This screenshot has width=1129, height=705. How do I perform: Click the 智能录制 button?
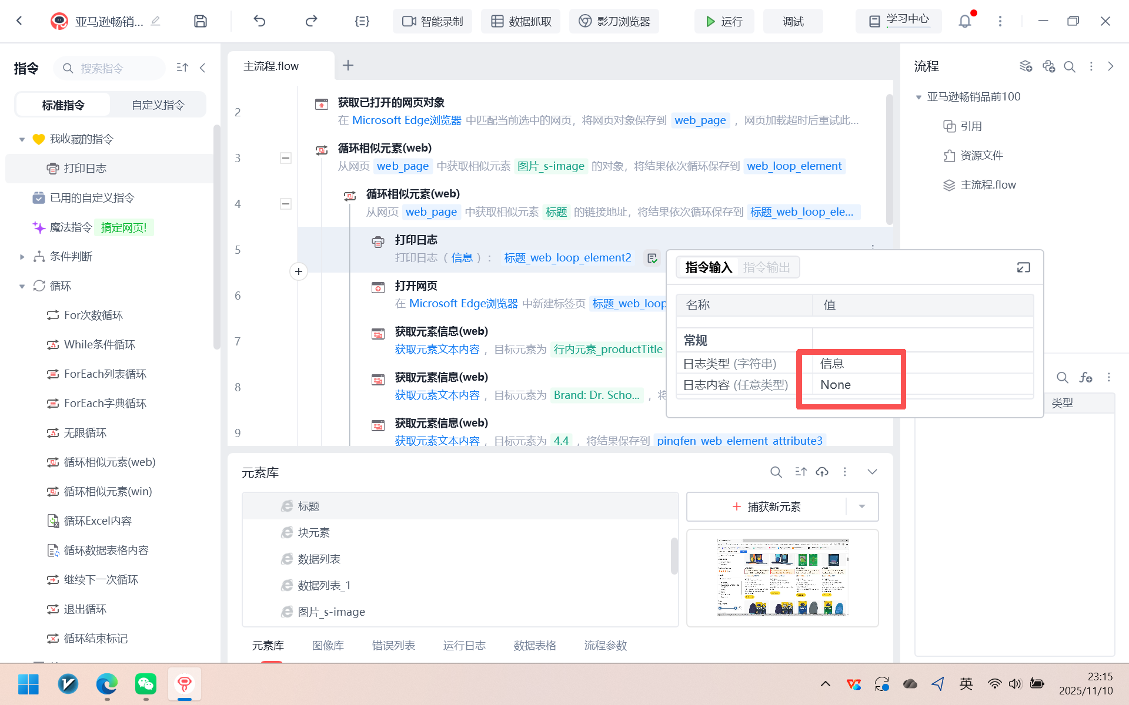[x=432, y=21]
